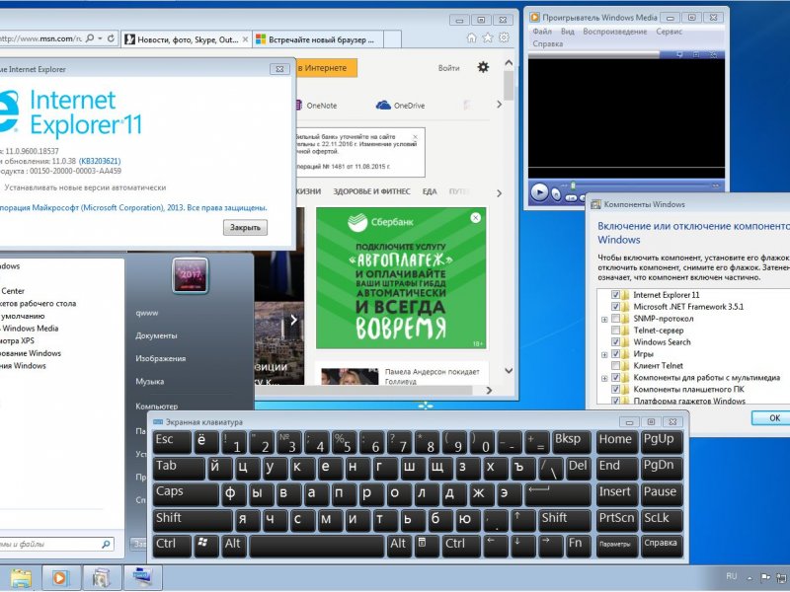The height and width of the screenshot is (592, 790).
Task: Click the page scroll-up arrow
Action: coord(509,63)
